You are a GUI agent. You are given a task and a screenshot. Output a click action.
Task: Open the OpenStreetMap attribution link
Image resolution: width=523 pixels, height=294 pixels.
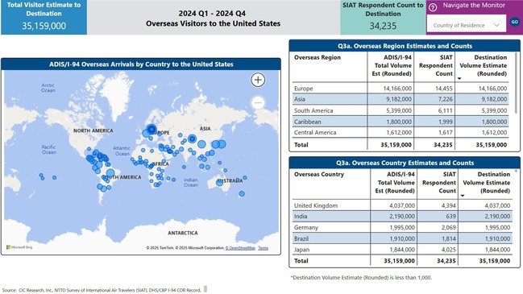[240, 248]
